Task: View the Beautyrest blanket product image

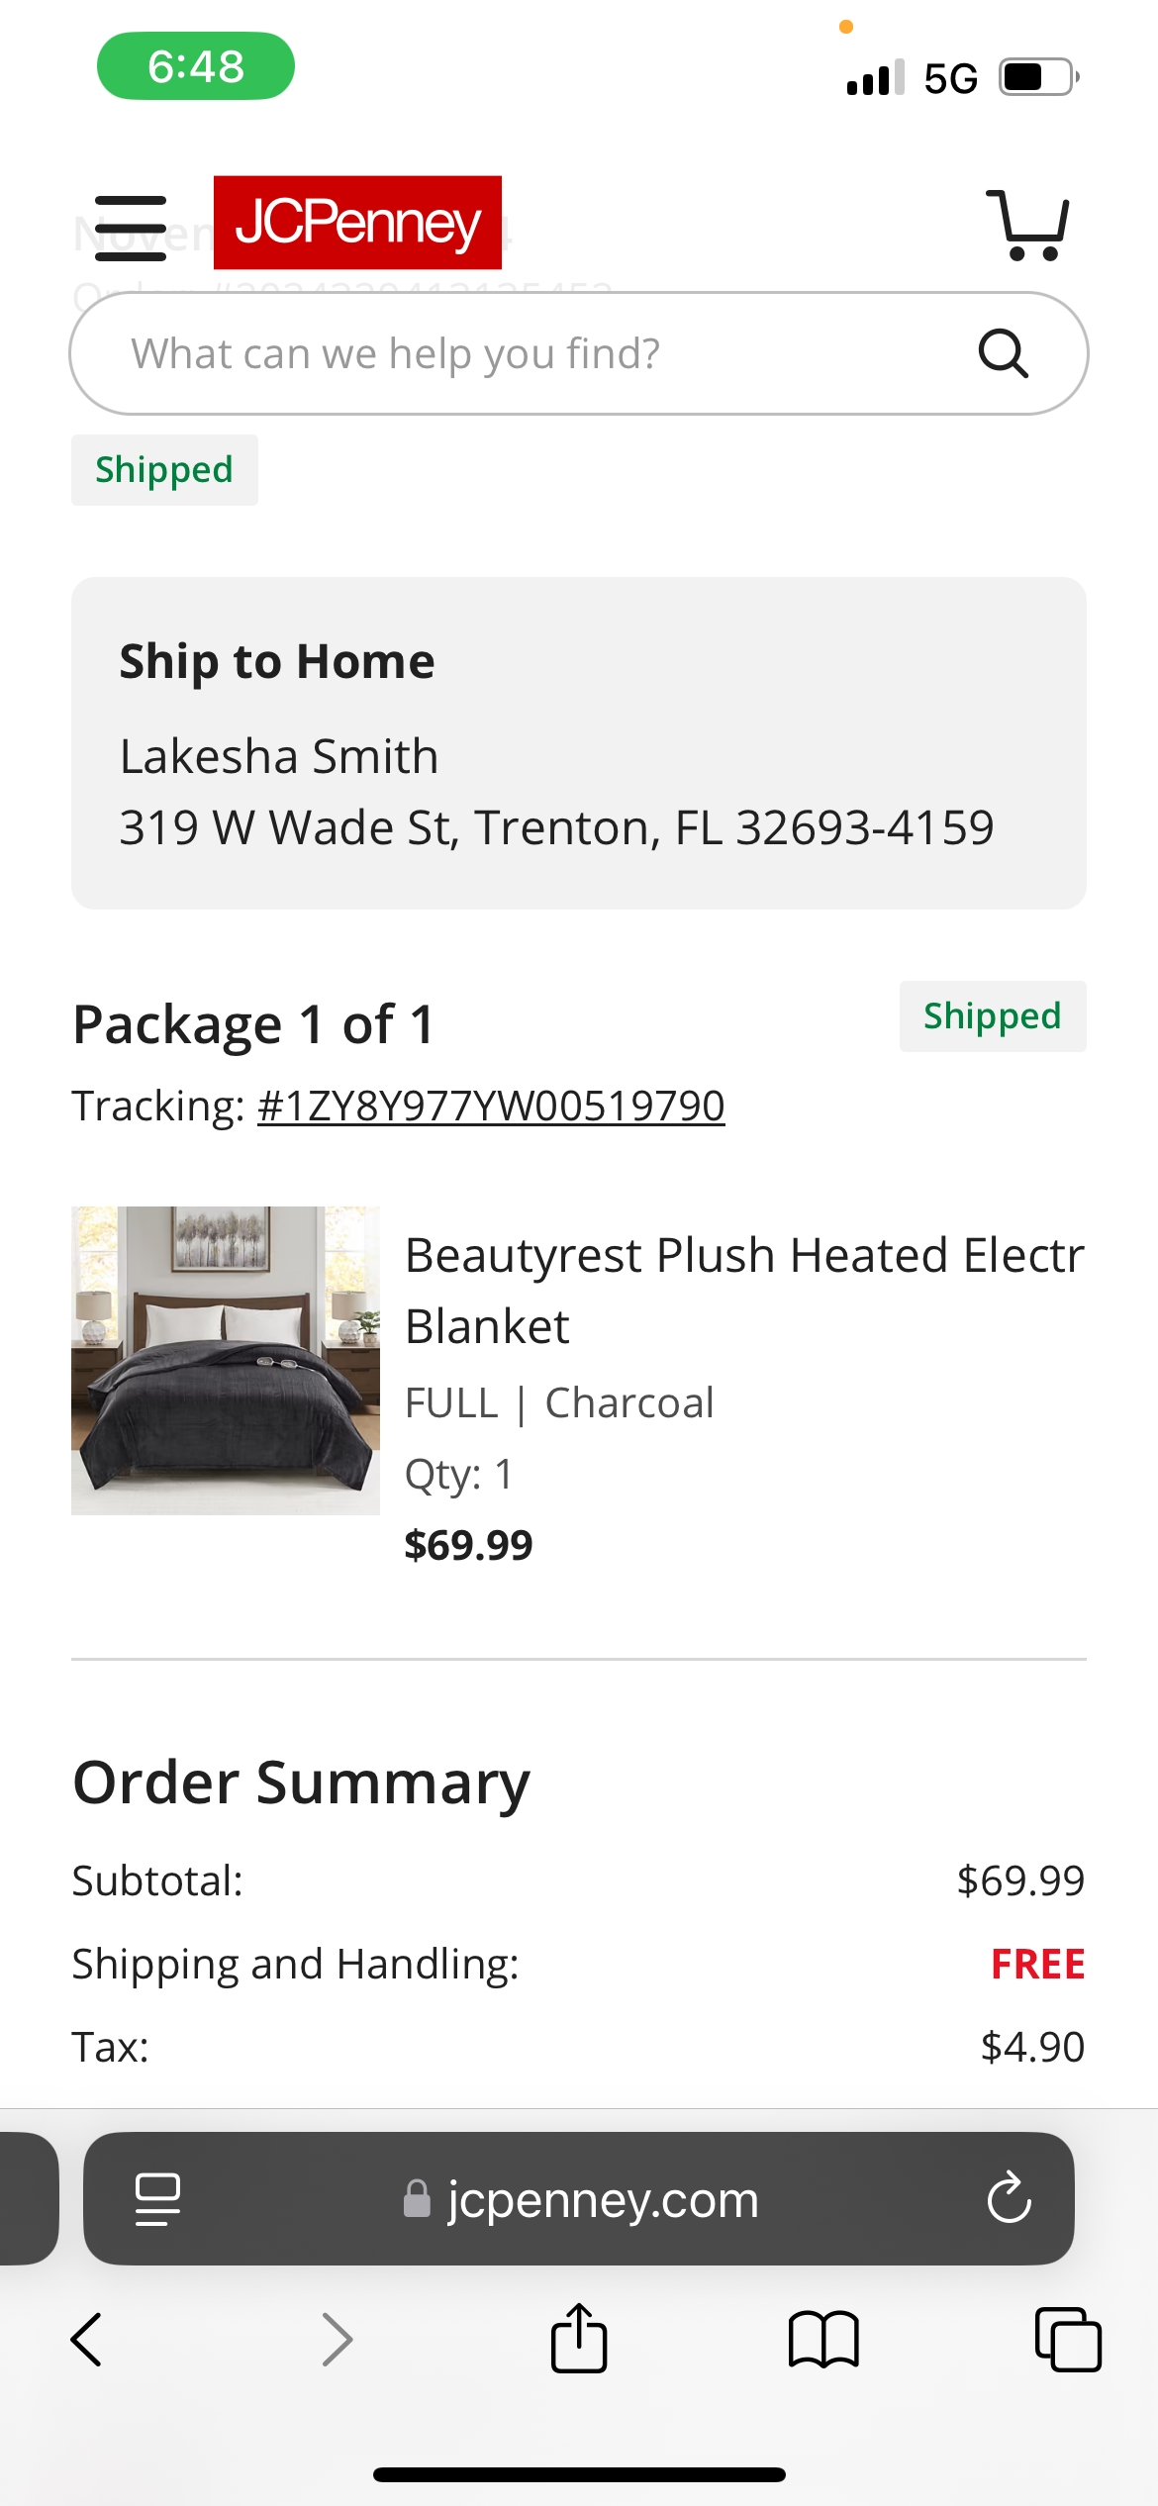Action: click(x=226, y=1360)
